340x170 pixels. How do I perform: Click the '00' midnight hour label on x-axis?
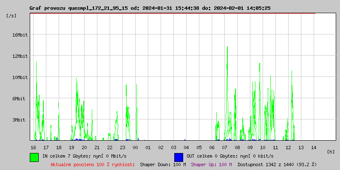tap(135, 147)
